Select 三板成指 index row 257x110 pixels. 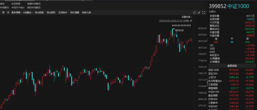(232, 84)
